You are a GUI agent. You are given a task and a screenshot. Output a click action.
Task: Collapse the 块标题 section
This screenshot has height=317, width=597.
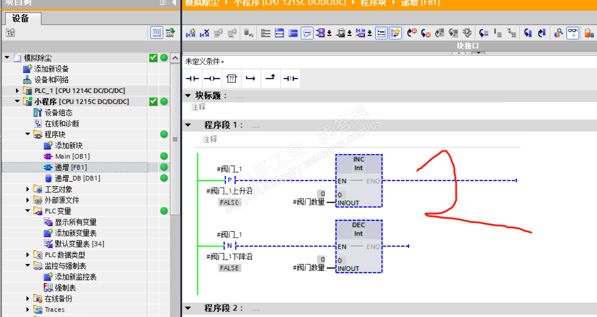[x=188, y=95]
